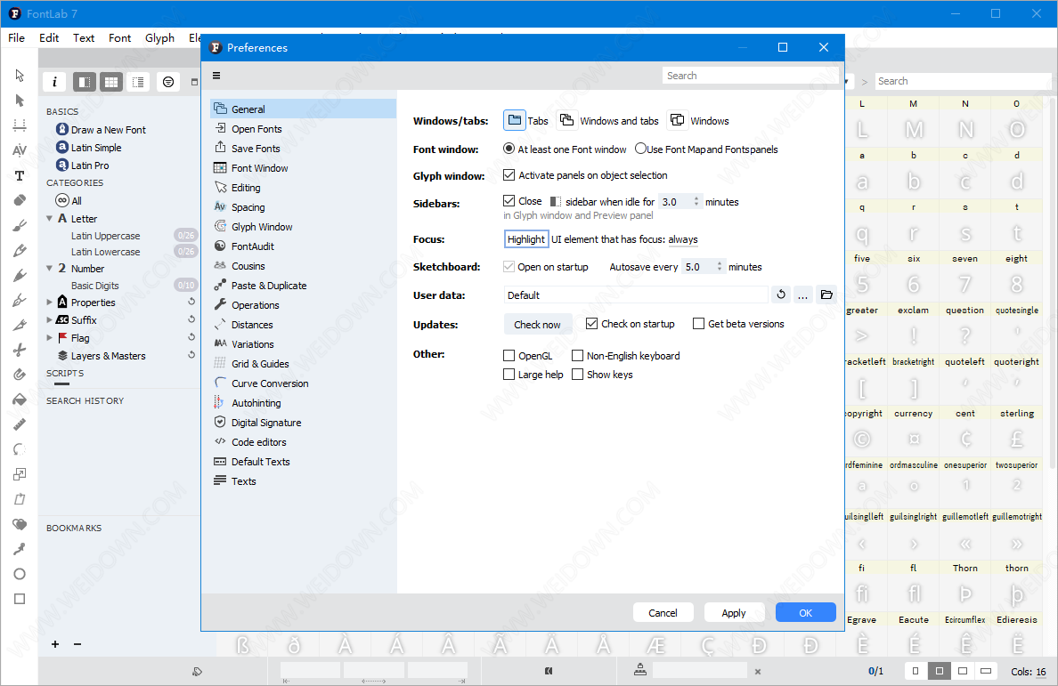
Task: Choose the Tabs window mode icon
Action: [x=515, y=121]
